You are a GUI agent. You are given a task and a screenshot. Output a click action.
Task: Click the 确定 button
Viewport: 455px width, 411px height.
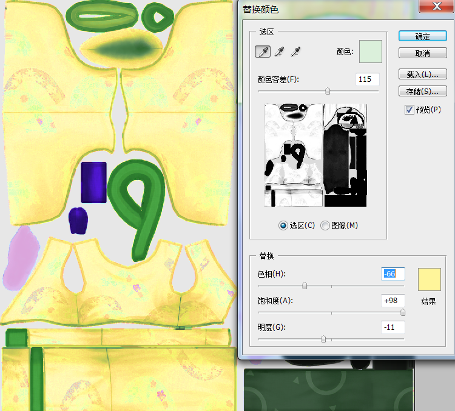click(423, 36)
